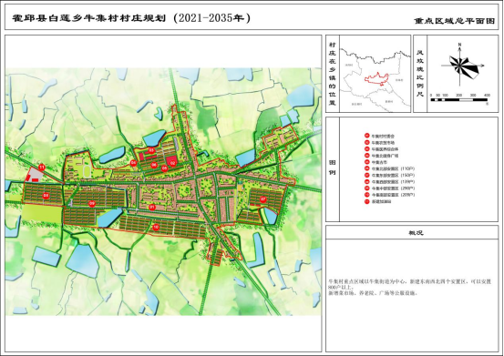Click the first legend item's red circle

(x=367, y=136)
